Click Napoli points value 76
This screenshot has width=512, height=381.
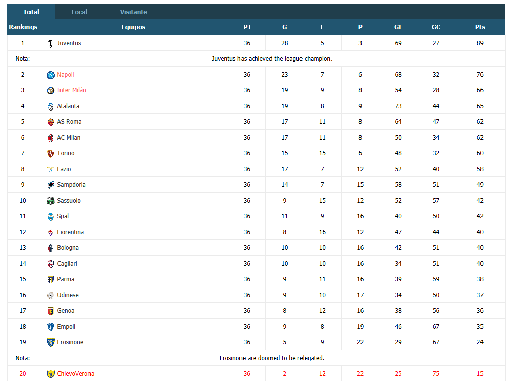[x=480, y=75]
